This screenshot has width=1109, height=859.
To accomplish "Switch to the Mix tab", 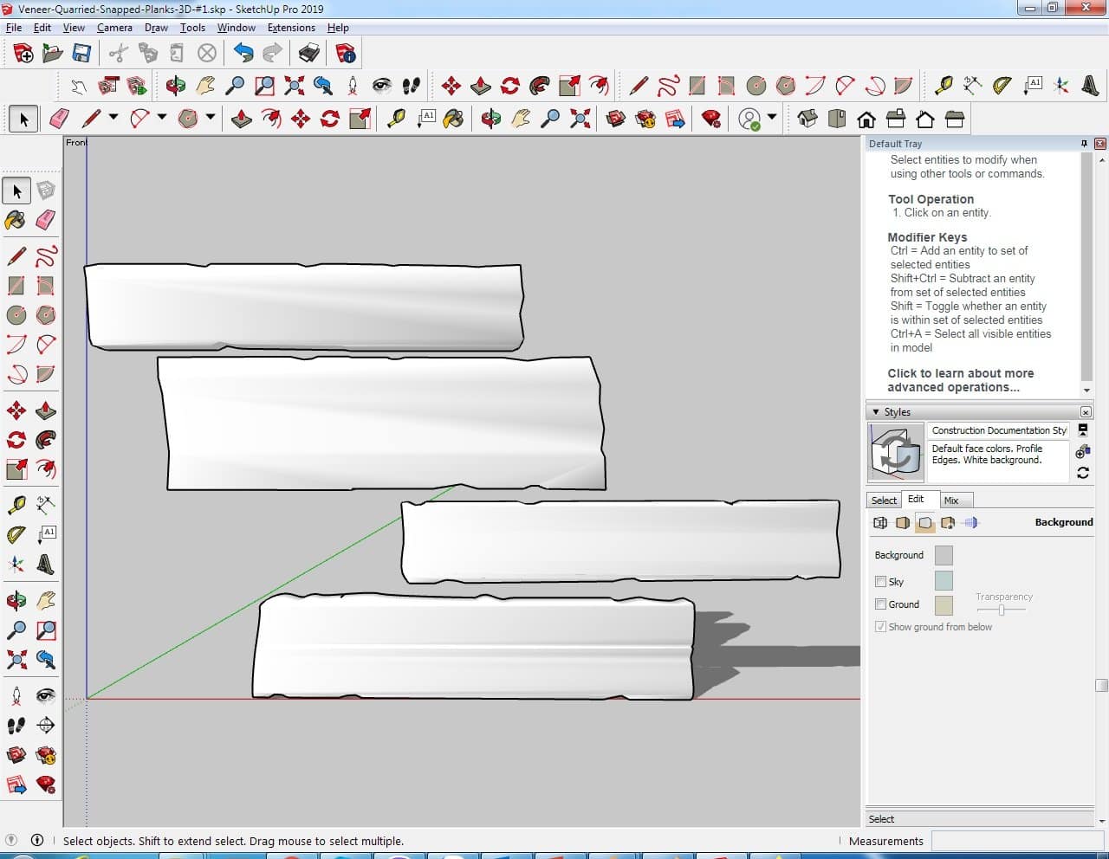I will [x=951, y=501].
